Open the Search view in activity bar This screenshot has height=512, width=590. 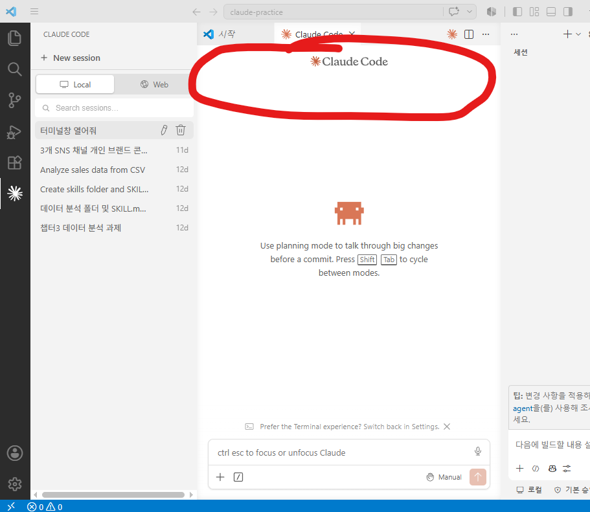[x=15, y=69]
